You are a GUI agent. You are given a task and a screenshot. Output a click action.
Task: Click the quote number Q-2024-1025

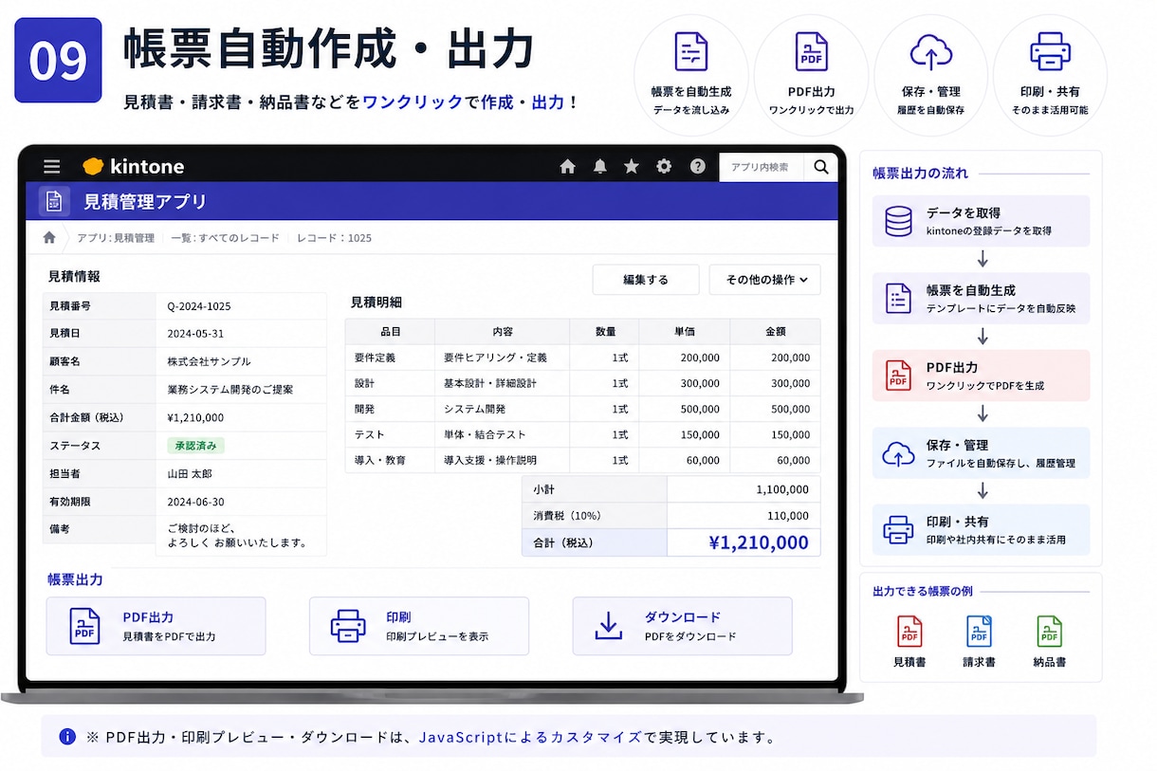(199, 306)
